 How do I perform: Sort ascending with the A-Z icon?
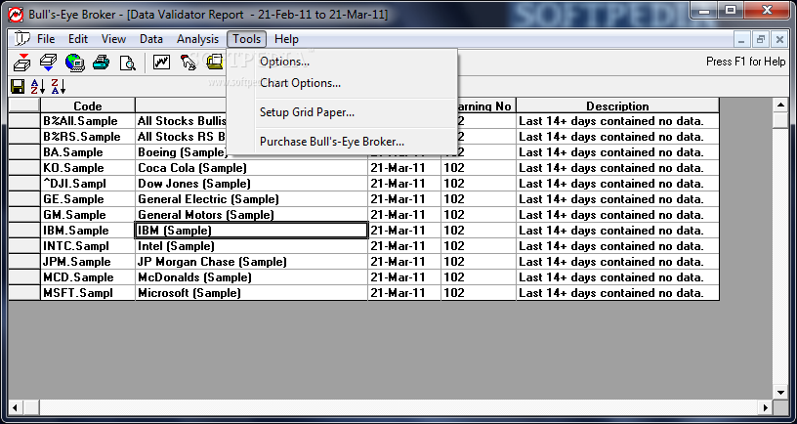(x=38, y=86)
